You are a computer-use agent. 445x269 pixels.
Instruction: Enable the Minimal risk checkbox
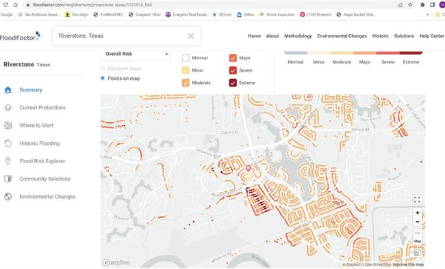[x=186, y=58]
